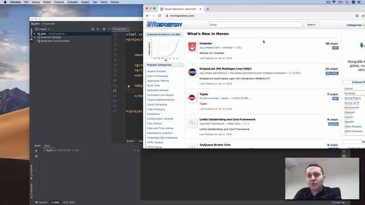Bookmark the page with the star icon

tap(363, 16)
